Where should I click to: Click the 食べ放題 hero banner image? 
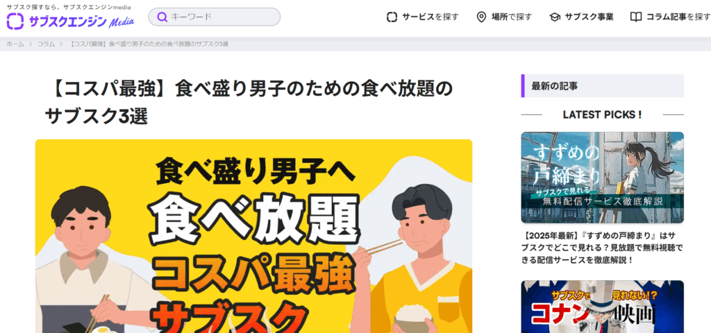(x=254, y=236)
